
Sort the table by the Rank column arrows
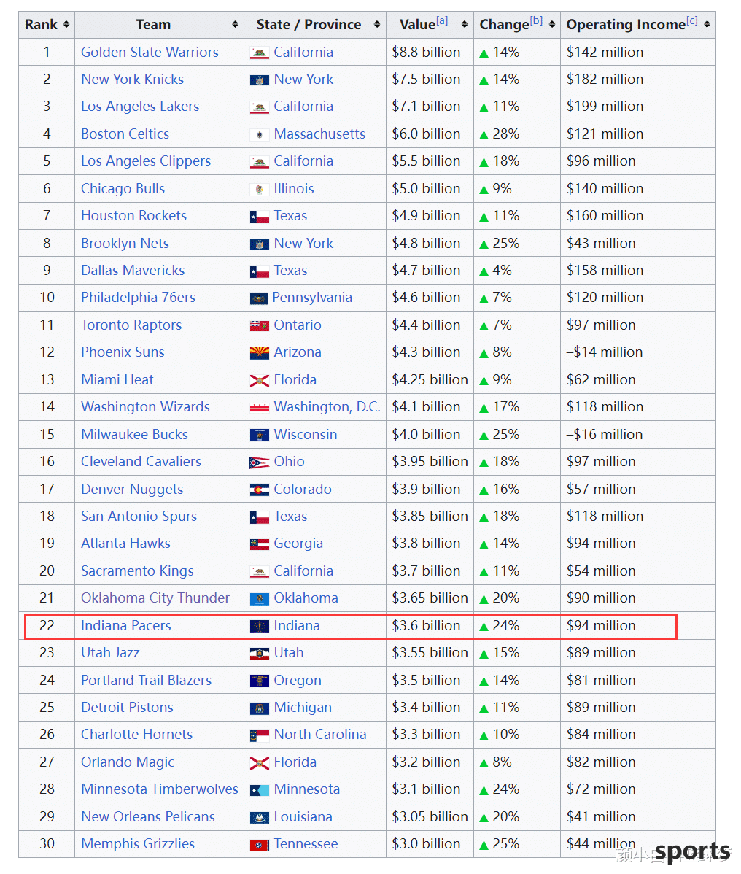coord(66,25)
